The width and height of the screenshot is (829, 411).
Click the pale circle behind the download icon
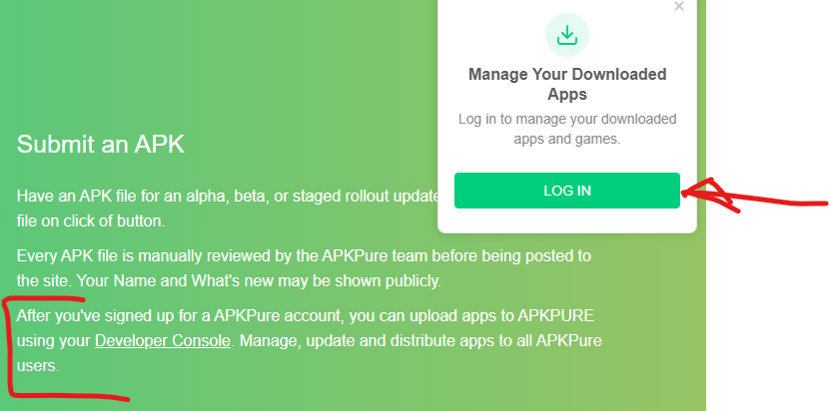(x=567, y=35)
